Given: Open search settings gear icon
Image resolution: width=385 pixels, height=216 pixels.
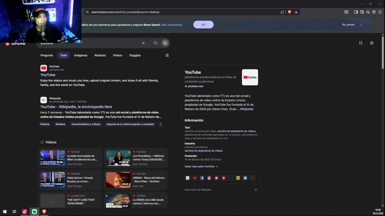Looking at the screenshot, I should [x=372, y=43].
